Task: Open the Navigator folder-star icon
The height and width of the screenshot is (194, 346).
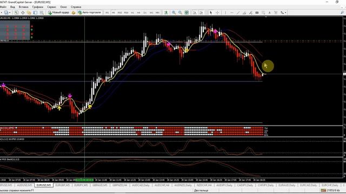Action: tap(29, 12)
